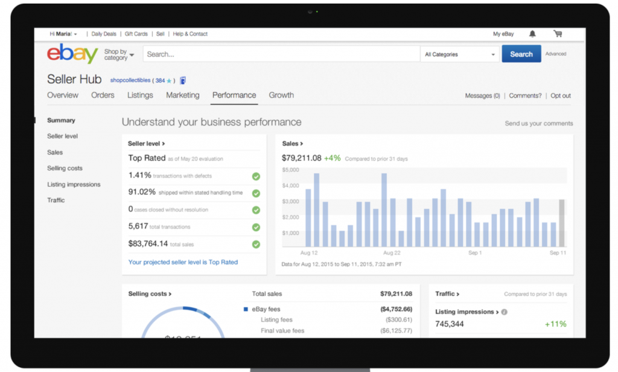Select Selling costs in the left sidebar
The height and width of the screenshot is (372, 618).
65,168
